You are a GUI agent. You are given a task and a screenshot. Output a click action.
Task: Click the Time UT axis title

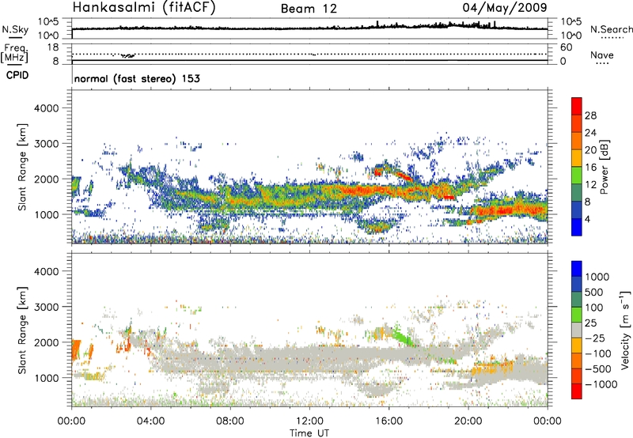(x=309, y=433)
